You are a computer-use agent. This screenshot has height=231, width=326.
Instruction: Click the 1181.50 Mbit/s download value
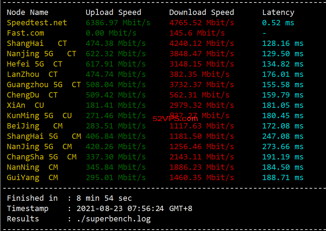[x=202, y=137]
